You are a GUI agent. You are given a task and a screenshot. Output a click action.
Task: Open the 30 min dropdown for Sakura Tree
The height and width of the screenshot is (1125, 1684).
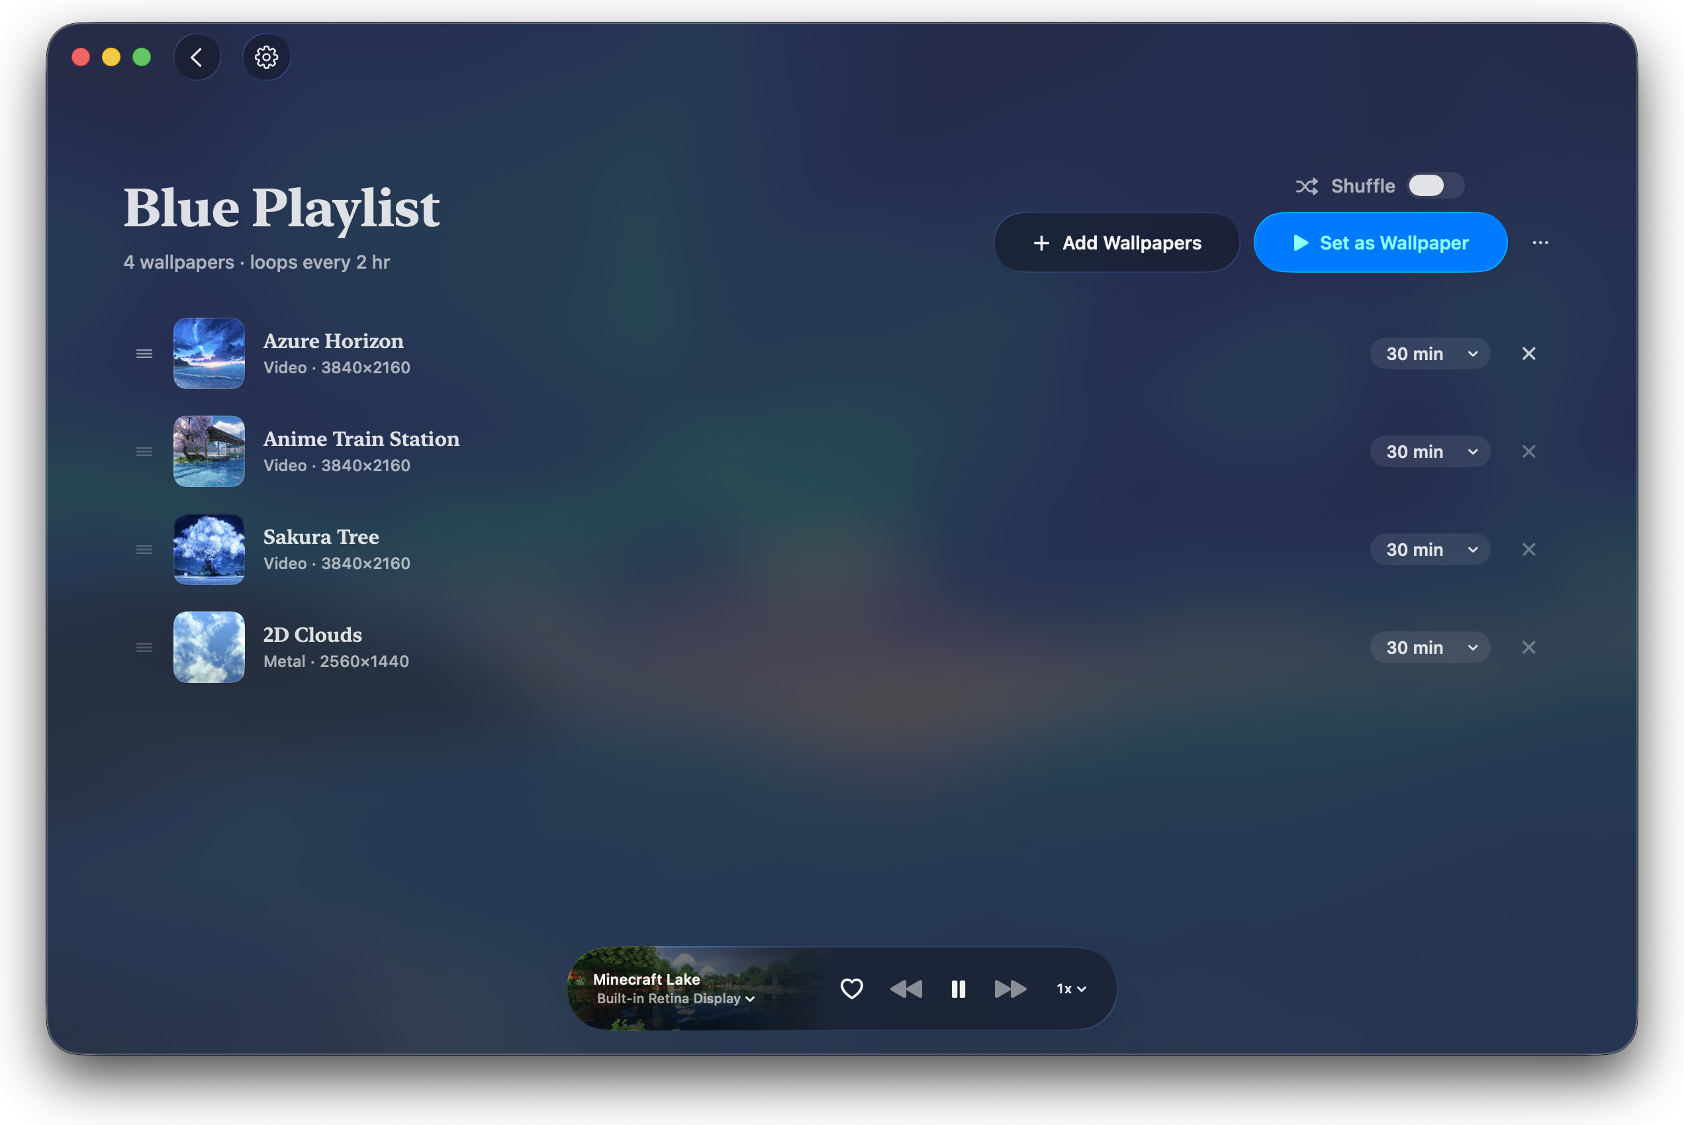pos(1429,549)
